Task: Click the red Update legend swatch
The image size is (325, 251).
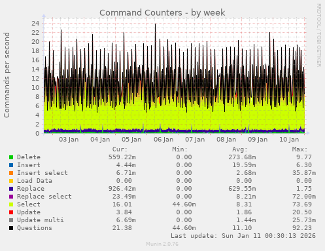Action: click(11, 212)
